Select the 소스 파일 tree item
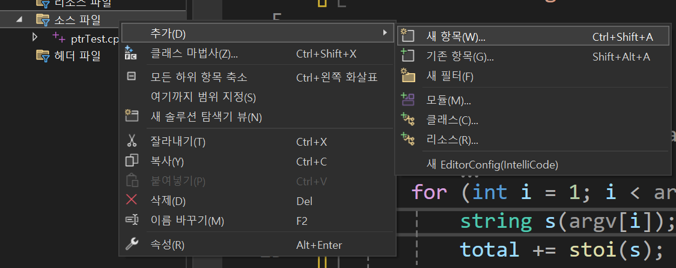The image size is (676, 268). coord(78,19)
